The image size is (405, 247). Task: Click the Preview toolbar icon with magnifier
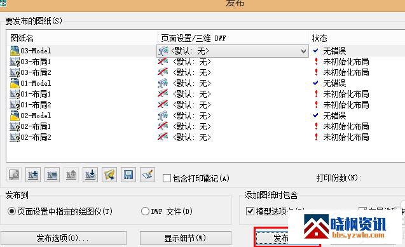14,175
